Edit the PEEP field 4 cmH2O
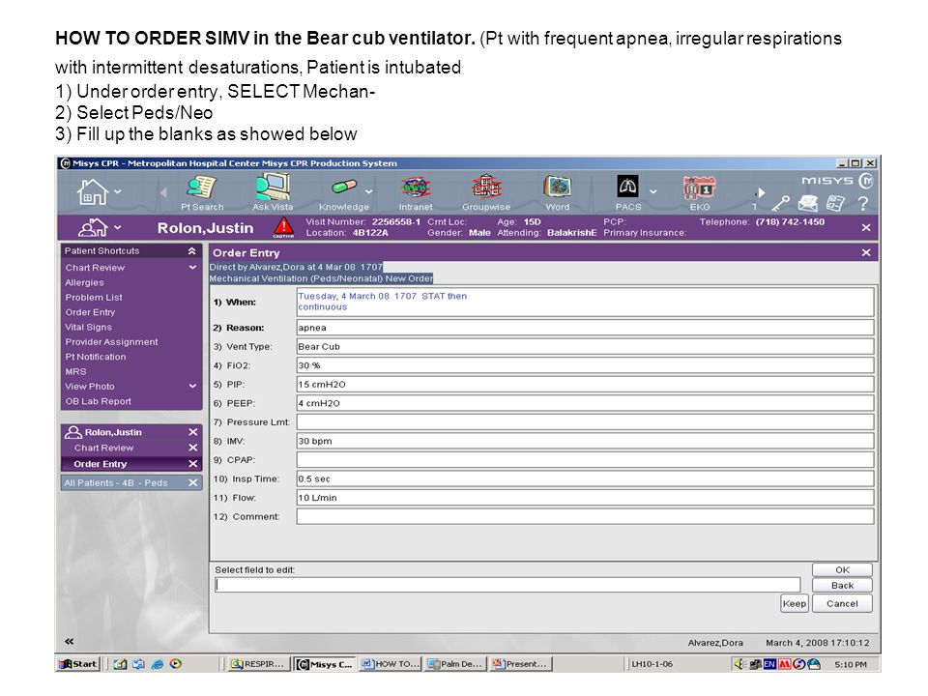This screenshot has height=696, width=928. [585, 404]
